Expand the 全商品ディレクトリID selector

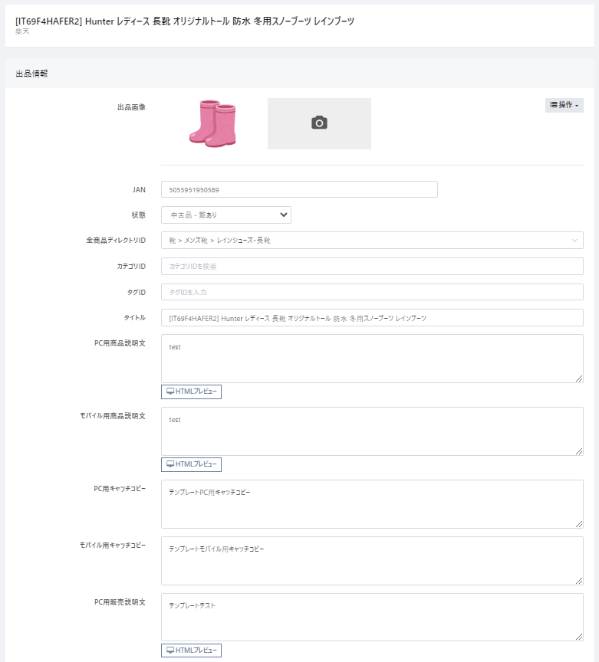coord(372,241)
